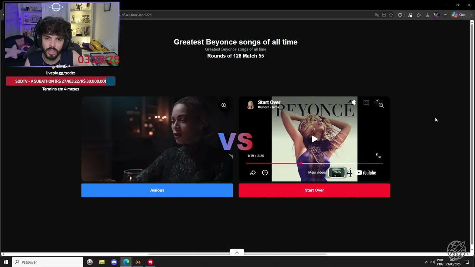
Task: Click the browser address bar URL
Action: coord(136,15)
